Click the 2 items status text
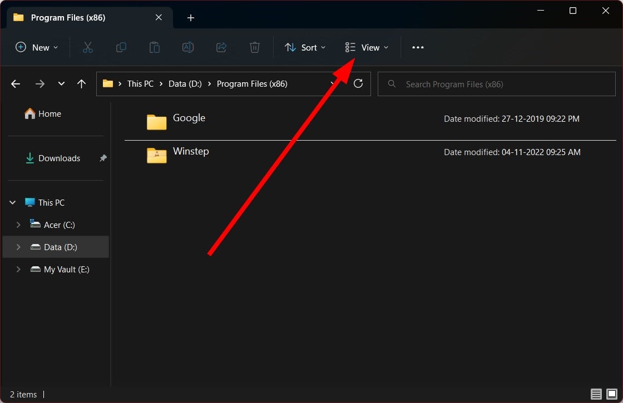The image size is (623, 403). tap(23, 394)
